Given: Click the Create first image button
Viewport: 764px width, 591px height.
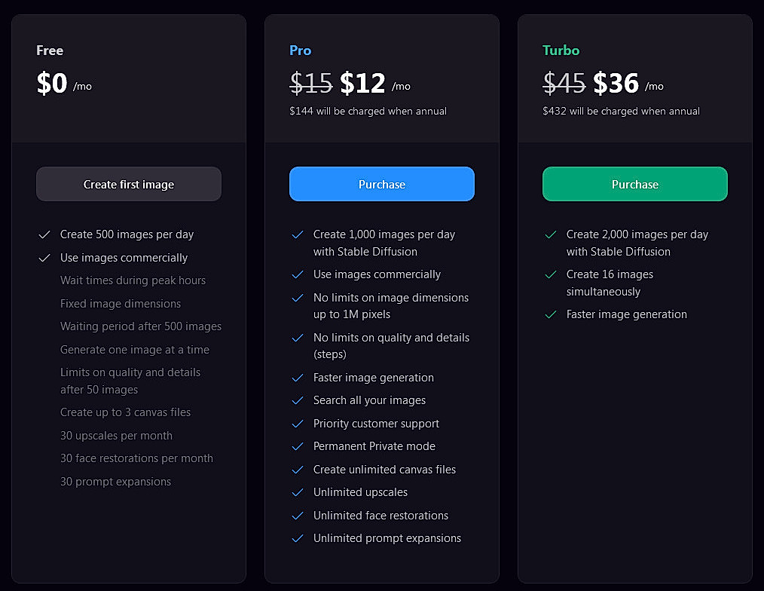Looking at the screenshot, I should [x=128, y=184].
